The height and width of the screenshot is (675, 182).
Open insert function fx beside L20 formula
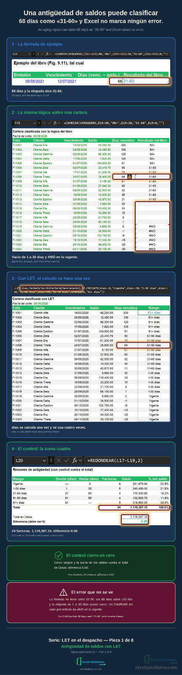coord(75,461)
